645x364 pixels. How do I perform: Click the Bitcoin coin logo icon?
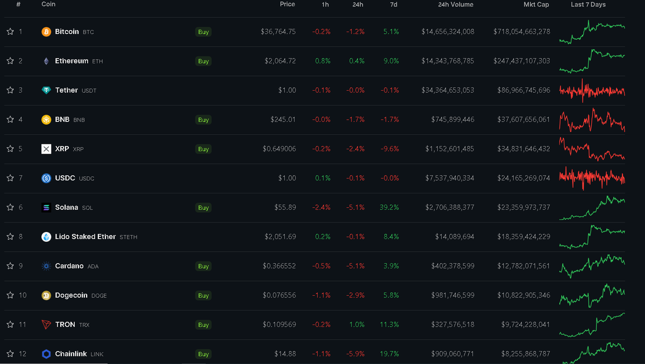click(x=46, y=32)
